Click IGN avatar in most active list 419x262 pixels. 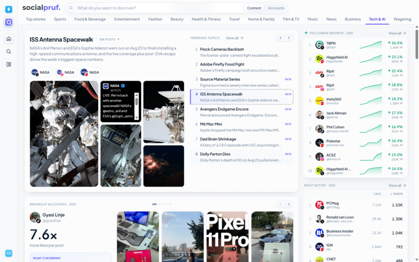pos(319,247)
